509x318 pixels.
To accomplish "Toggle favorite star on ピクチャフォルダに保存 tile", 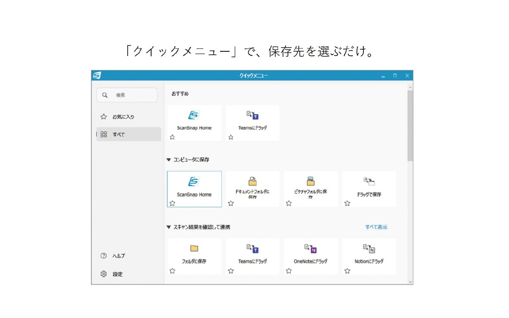I will (289, 204).
